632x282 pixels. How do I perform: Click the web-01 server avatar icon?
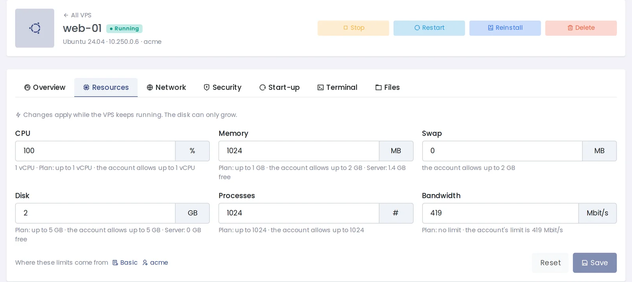tap(35, 28)
